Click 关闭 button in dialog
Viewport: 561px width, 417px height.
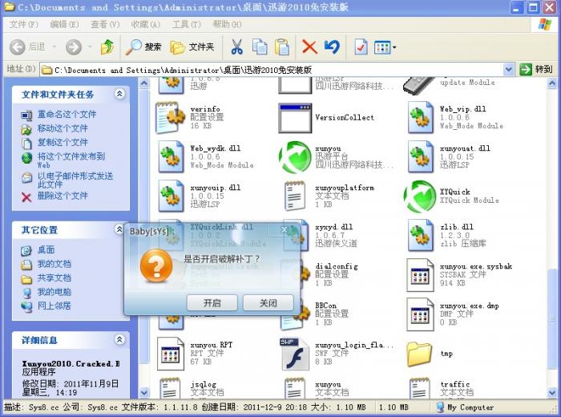point(268,303)
